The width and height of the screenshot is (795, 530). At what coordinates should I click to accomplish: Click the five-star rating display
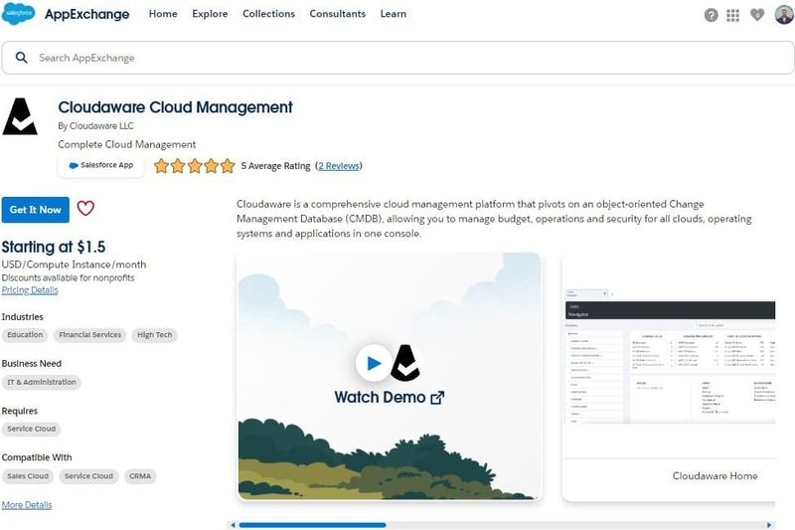coord(195,166)
